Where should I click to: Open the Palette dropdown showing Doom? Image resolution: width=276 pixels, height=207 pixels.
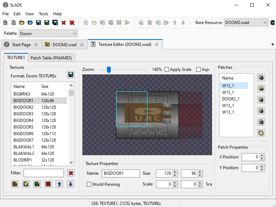click(x=48, y=34)
